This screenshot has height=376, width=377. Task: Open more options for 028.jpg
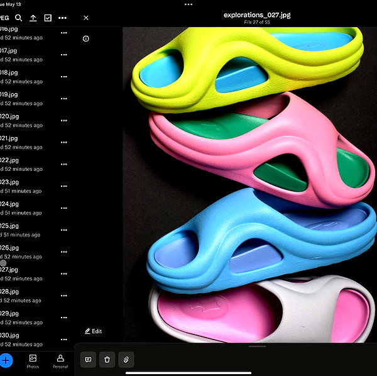(x=64, y=296)
